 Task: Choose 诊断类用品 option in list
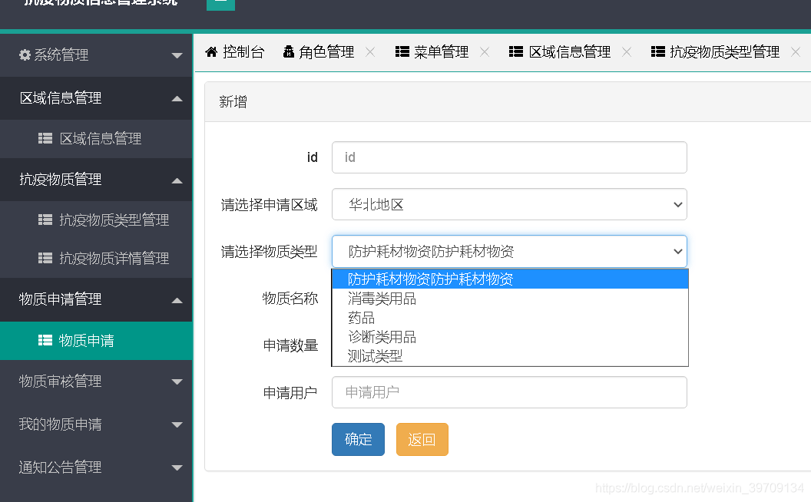coord(382,337)
